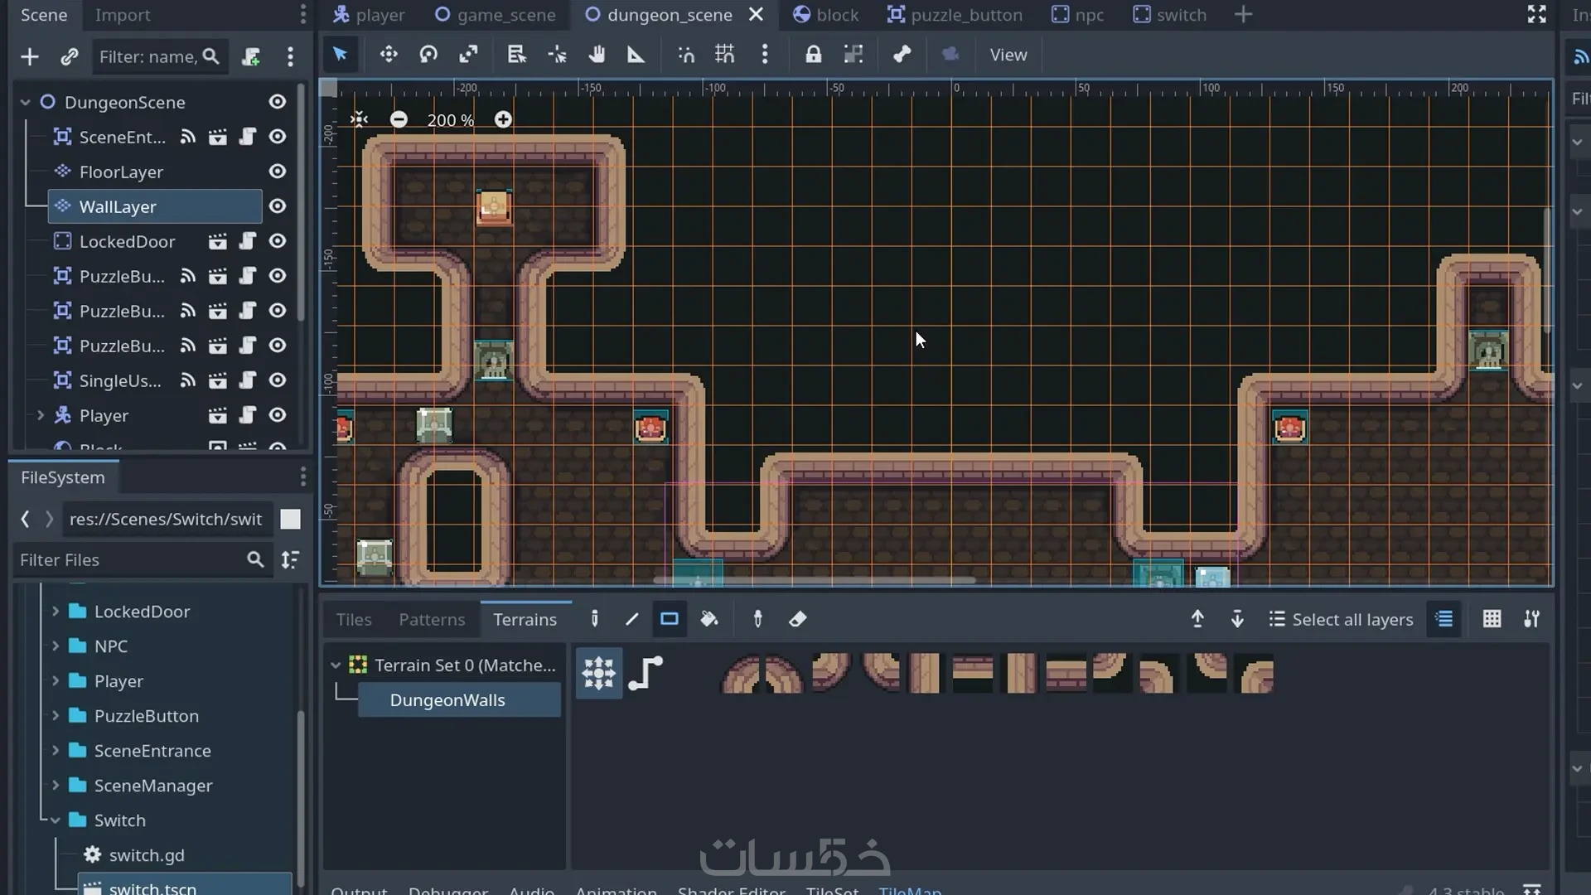This screenshot has width=1591, height=895.
Task: Collapse the Switch folder in FileSystem
Action: (x=56, y=820)
